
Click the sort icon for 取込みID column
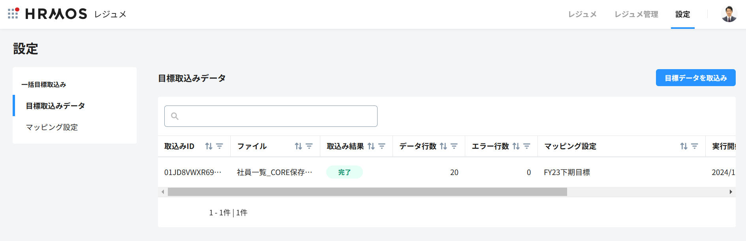(x=209, y=146)
